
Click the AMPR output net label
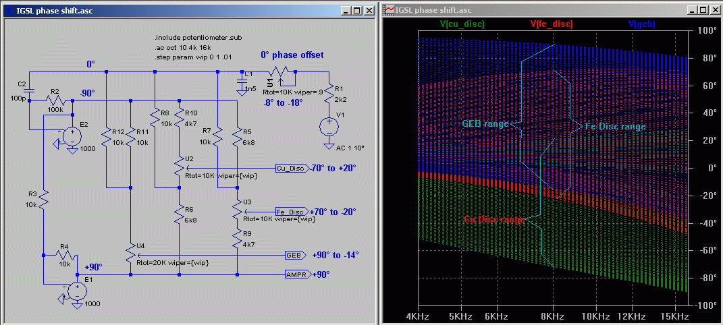pyautogui.click(x=296, y=274)
